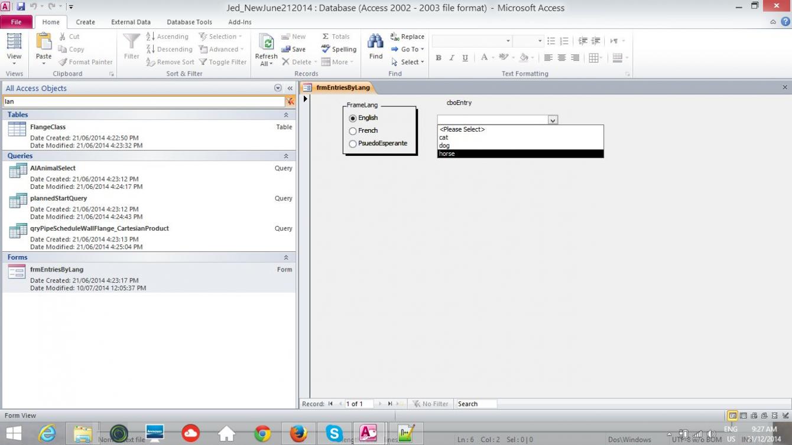The width and height of the screenshot is (792, 445).
Task: Click the Cut command
Action: tap(69, 37)
